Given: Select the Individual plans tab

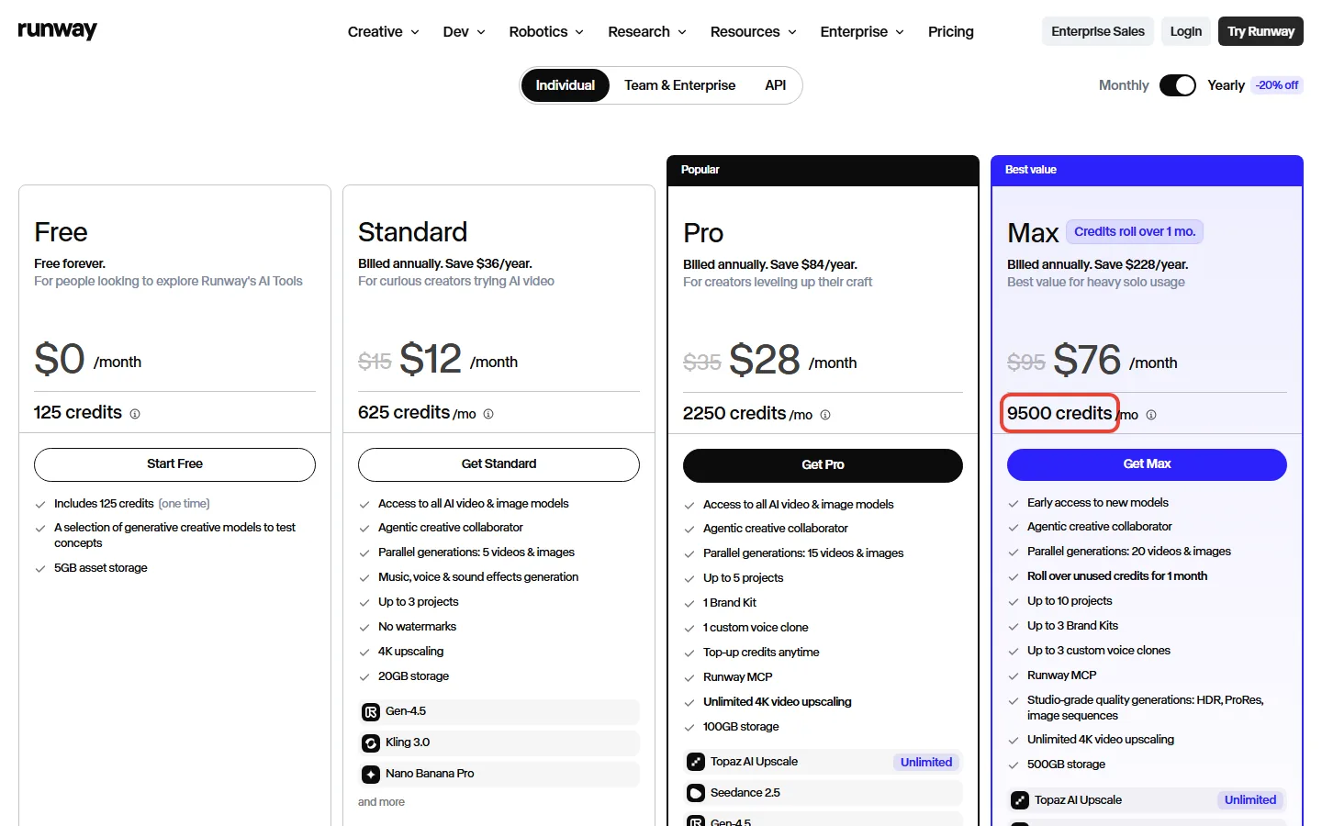Looking at the screenshot, I should (x=566, y=85).
